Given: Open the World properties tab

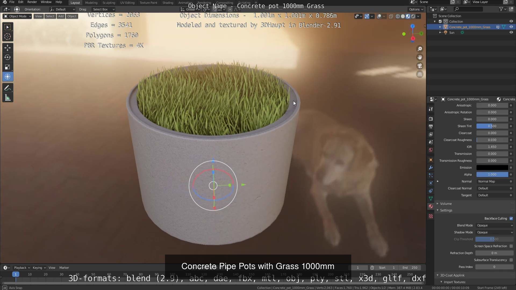Looking at the screenshot, I should coord(431,150).
